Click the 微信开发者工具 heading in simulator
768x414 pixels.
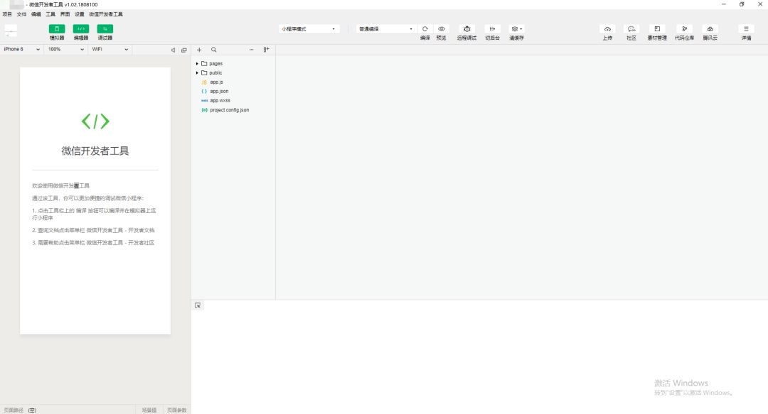pyautogui.click(x=95, y=151)
